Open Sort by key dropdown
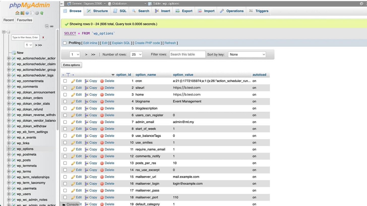Image resolution: width=367 pixels, height=206 pixels. (247, 54)
